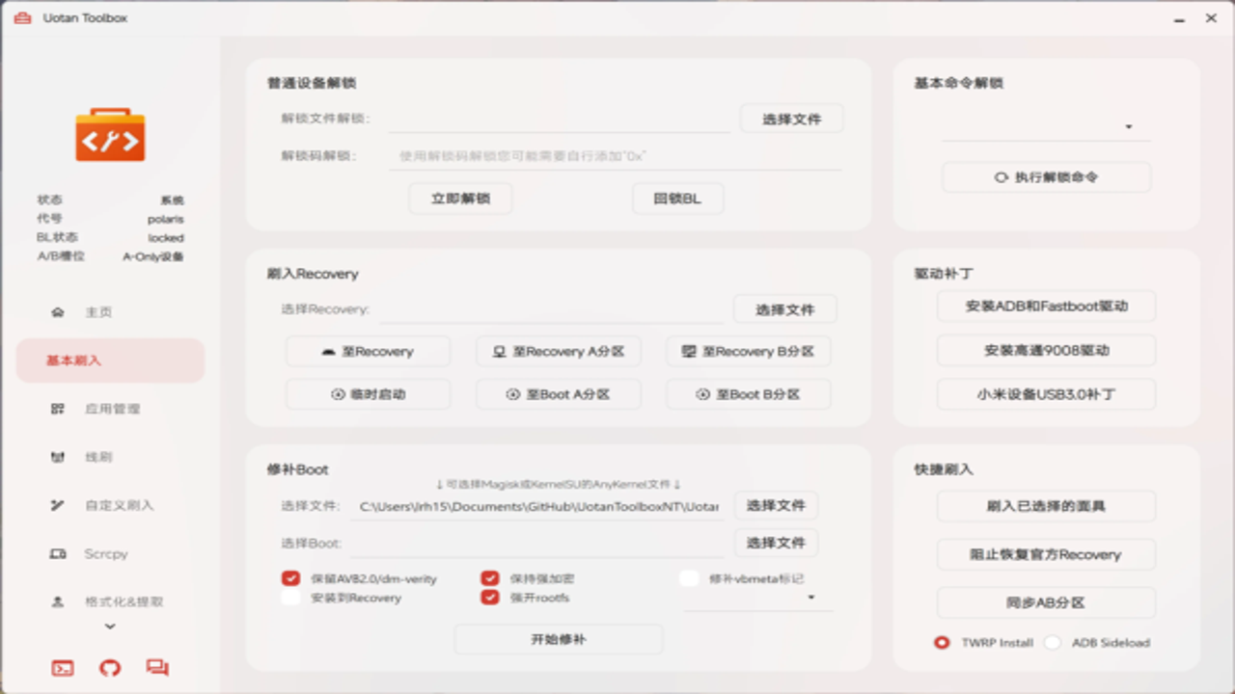This screenshot has height=694, width=1235.
Task: Flash to the Boot B分区 partition
Action: coord(748,394)
